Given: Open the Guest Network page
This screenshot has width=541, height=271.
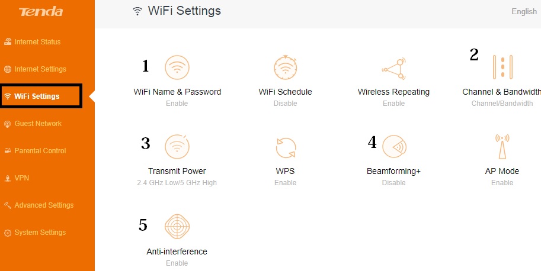Looking at the screenshot, I should tap(38, 124).
